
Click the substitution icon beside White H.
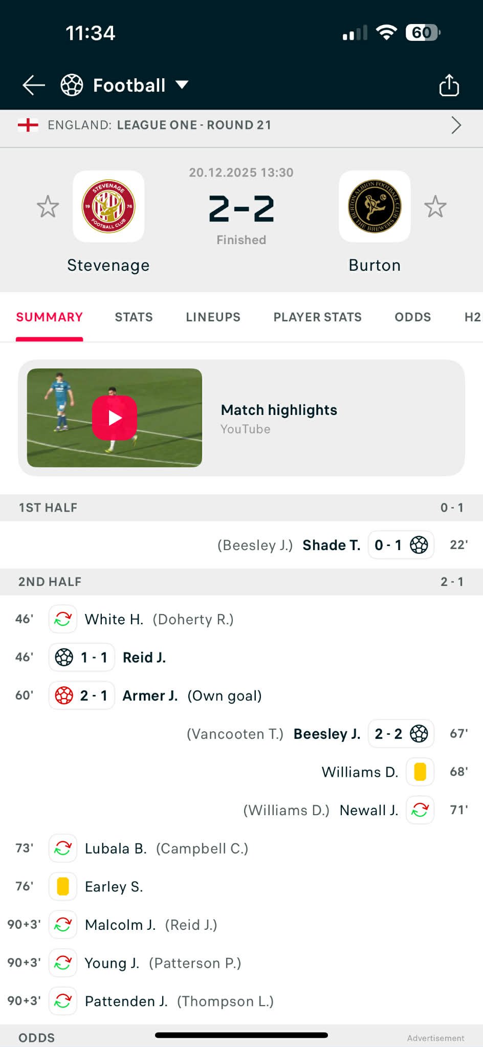tap(62, 619)
